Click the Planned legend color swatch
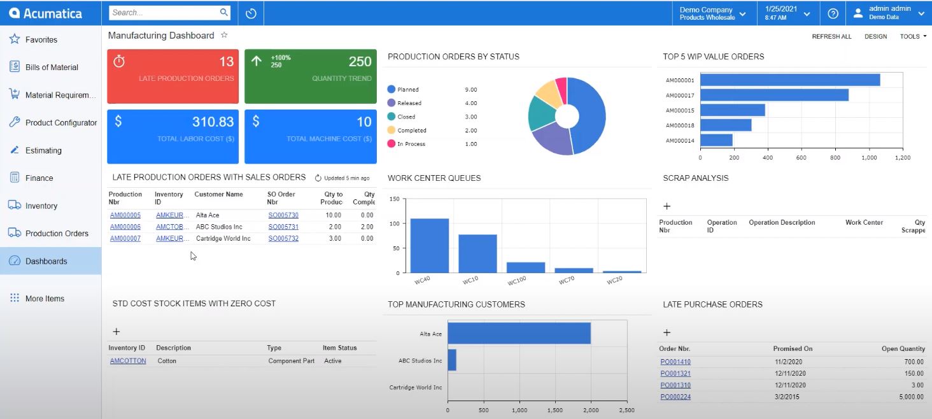Viewport: 932px width, 419px height. [x=391, y=89]
